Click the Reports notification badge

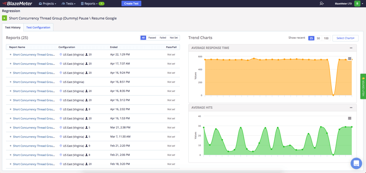coord(101,3)
